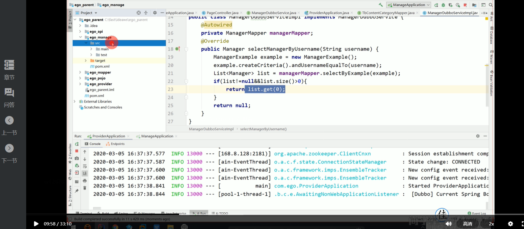Select the ego_provider module

[98, 84]
